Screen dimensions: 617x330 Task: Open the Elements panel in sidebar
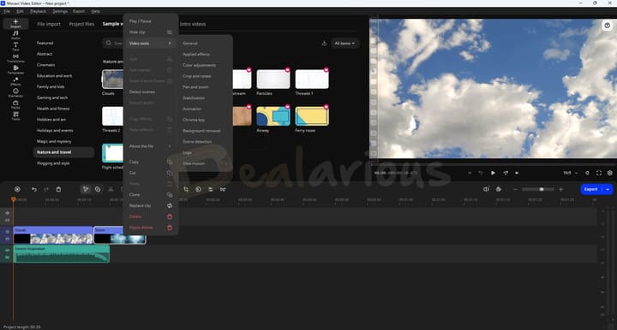pos(15,92)
